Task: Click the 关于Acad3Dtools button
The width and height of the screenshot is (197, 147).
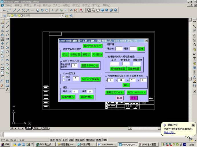Action: [136, 92]
